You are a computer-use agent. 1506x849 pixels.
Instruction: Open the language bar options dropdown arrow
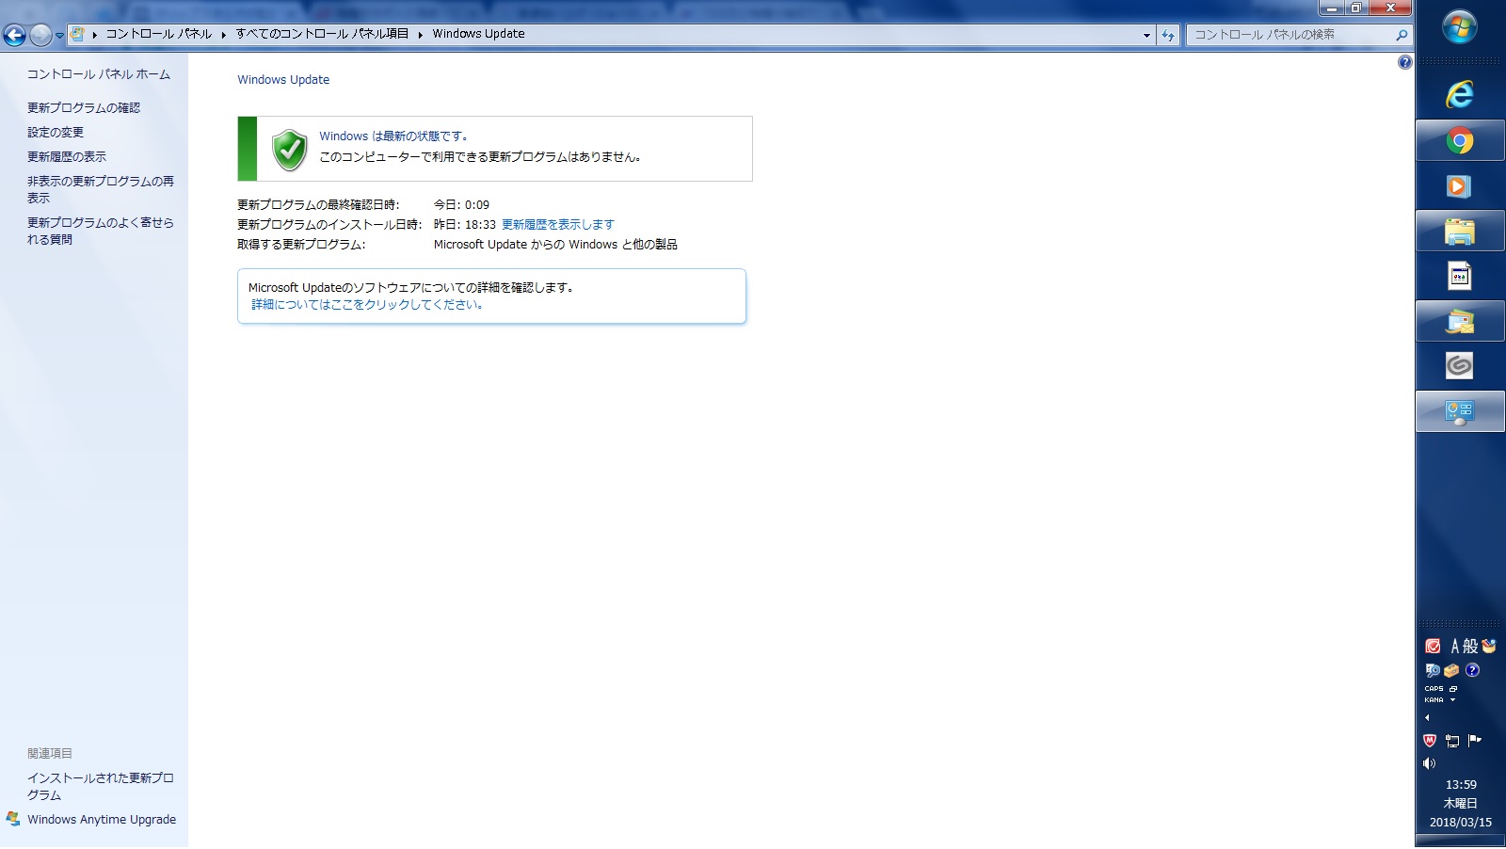[1453, 700]
